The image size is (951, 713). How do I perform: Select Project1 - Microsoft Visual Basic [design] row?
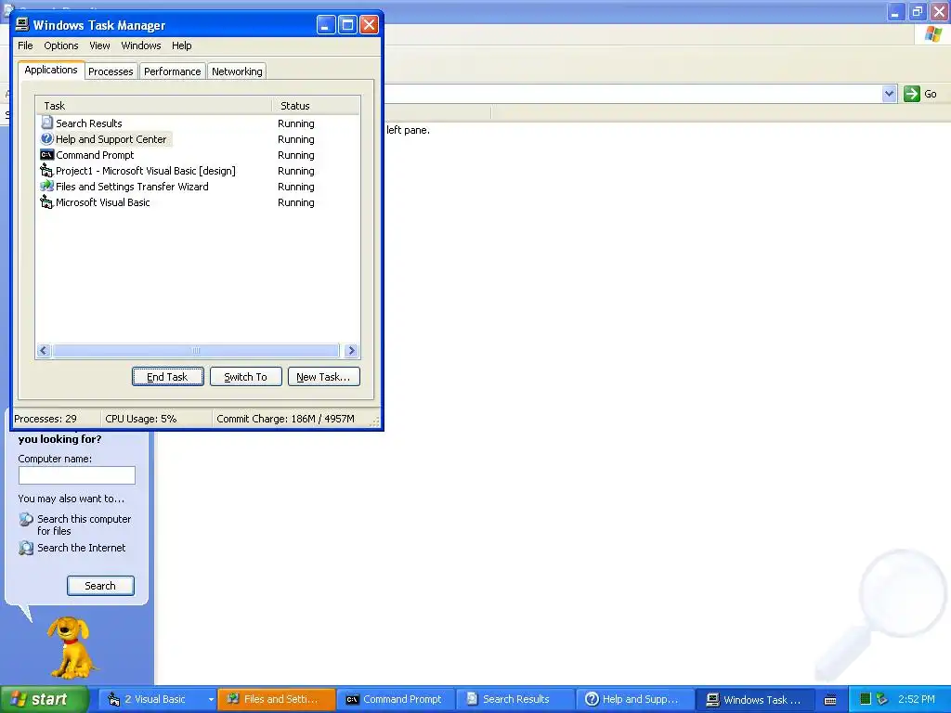[198, 171]
